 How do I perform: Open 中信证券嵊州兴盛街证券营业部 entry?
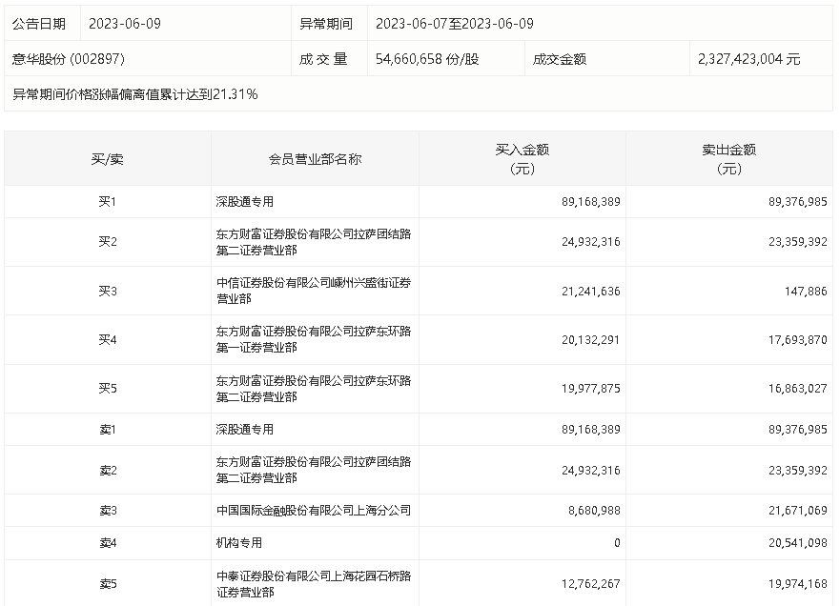click(313, 291)
